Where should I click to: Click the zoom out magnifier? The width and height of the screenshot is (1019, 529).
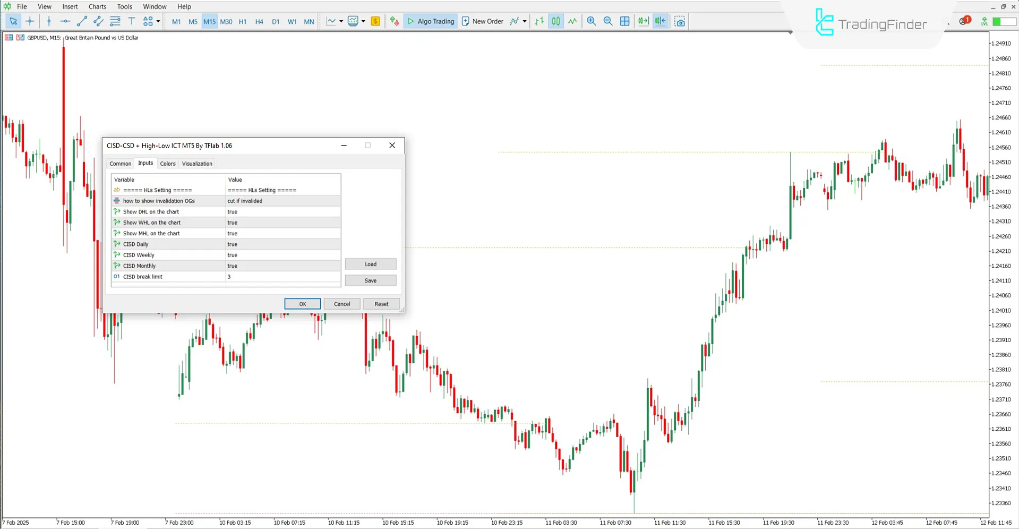click(x=608, y=21)
